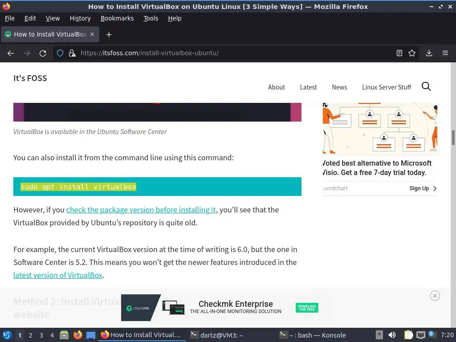Open the Firefox hamburger application menu
The width and height of the screenshot is (456, 342).
[445, 53]
